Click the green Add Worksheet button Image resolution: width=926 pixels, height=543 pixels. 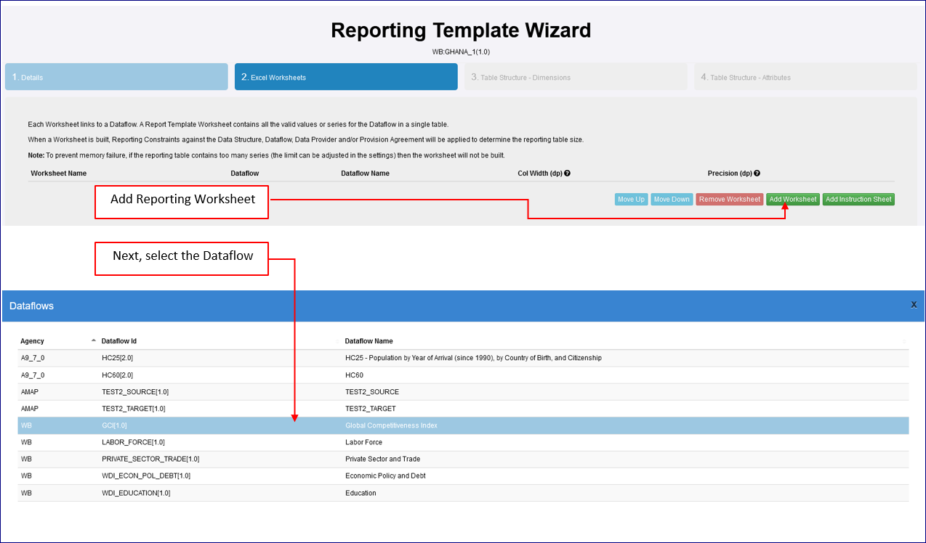pyautogui.click(x=792, y=200)
